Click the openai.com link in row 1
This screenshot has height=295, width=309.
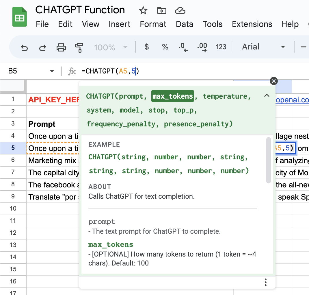coord(292,100)
